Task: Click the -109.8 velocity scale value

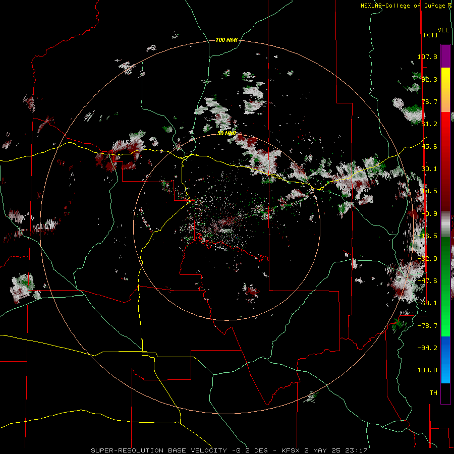Action: (x=425, y=370)
